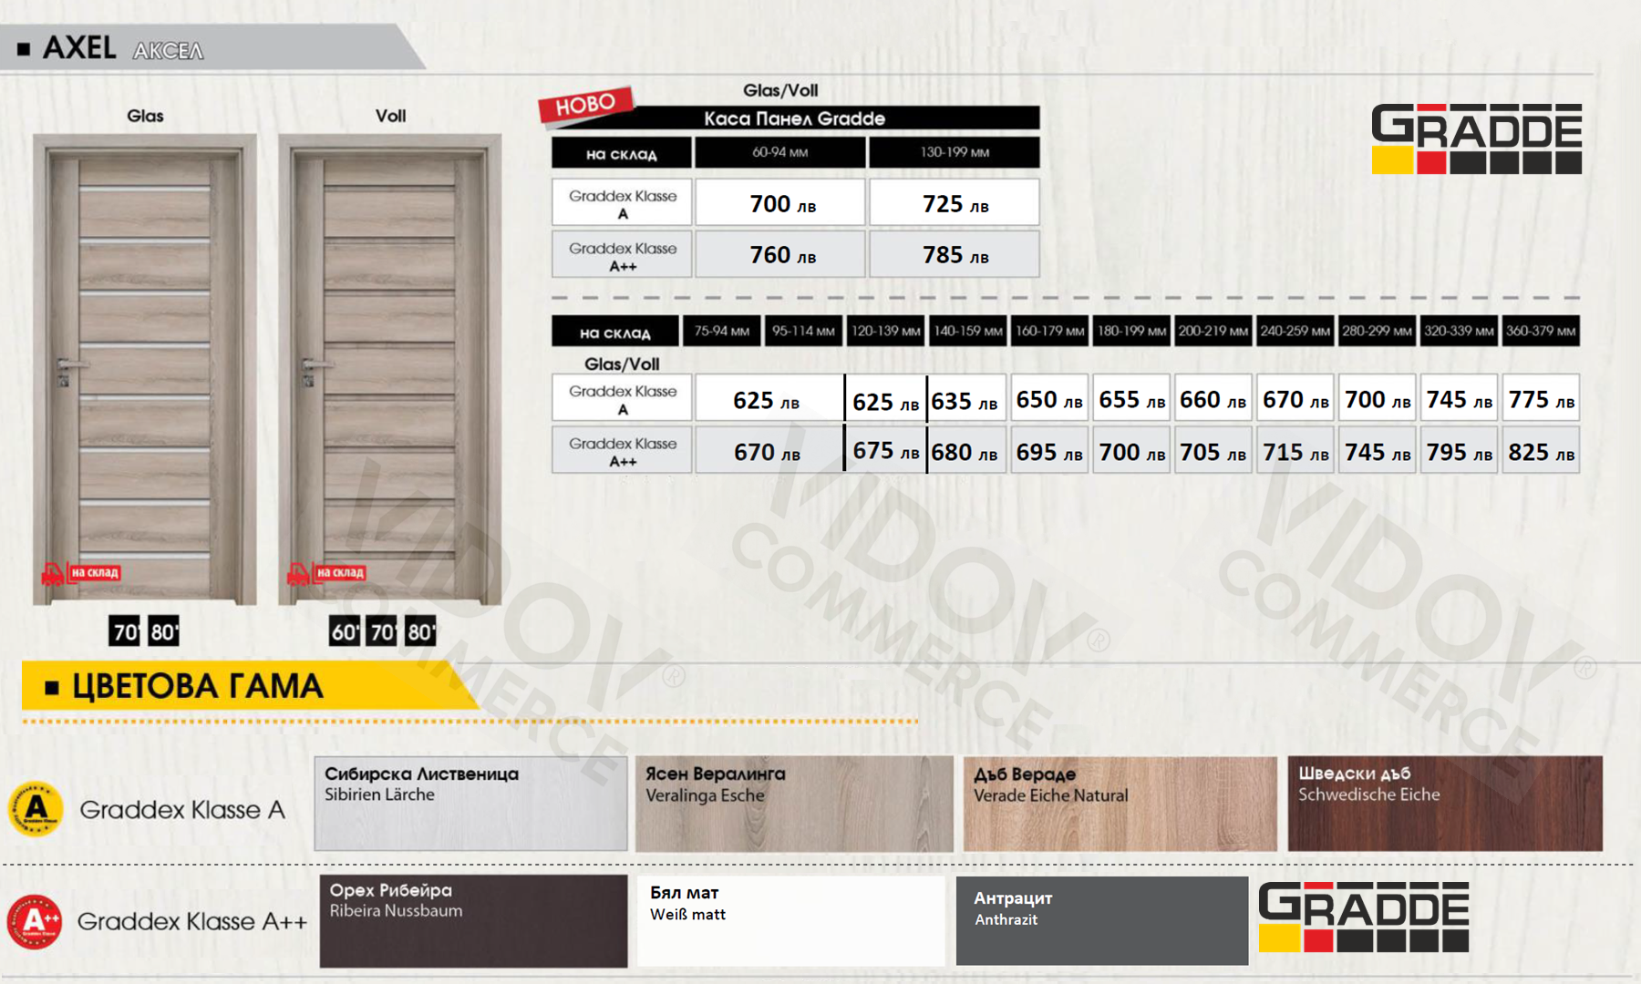Click the forklift на склад icon on Glas door
1641x984 pixels.
click(x=81, y=573)
